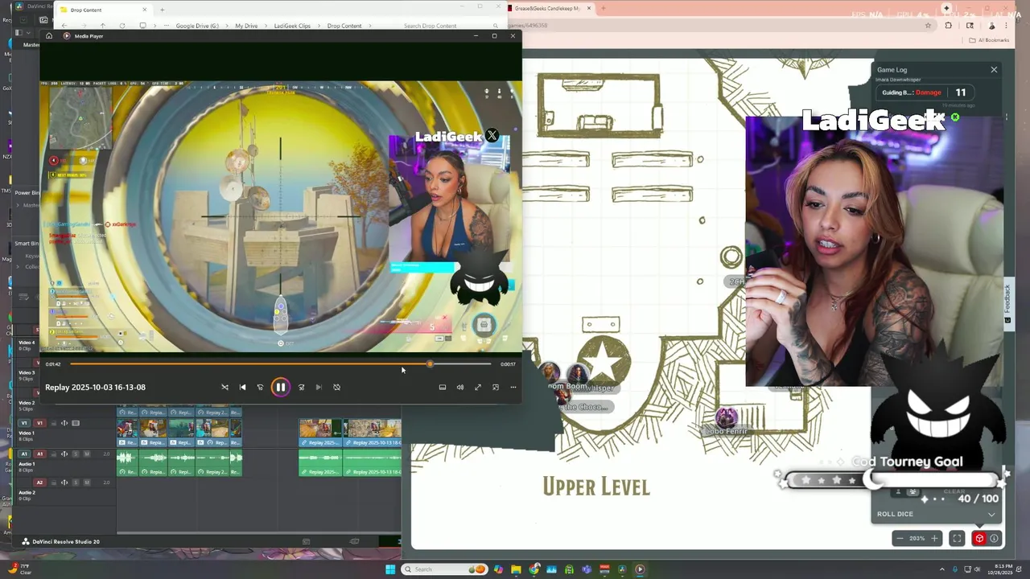1030x579 pixels.
Task: Solo the Audio 2 track
Action: (76, 482)
